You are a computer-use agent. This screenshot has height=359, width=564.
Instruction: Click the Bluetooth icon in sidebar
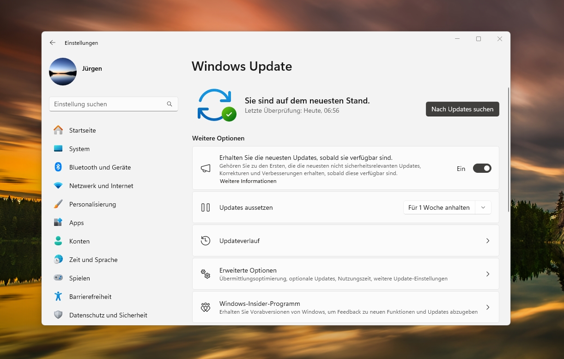58,167
